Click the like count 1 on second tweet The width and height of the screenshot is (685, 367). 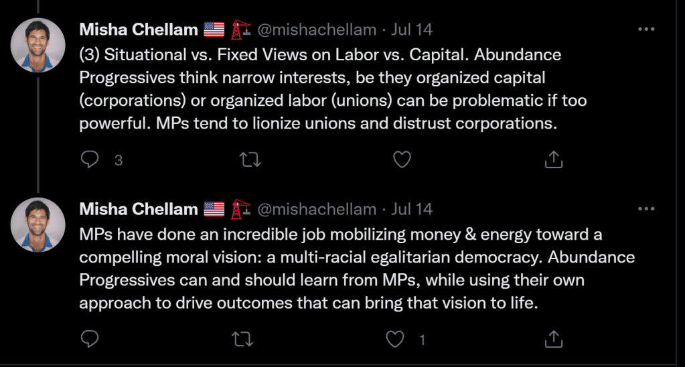coord(422,340)
